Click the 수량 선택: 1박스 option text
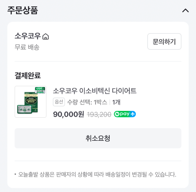 (x=87, y=102)
